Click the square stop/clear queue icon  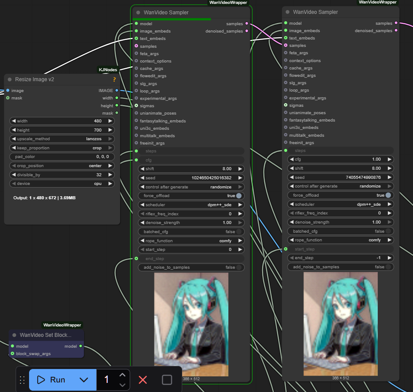[167, 379]
